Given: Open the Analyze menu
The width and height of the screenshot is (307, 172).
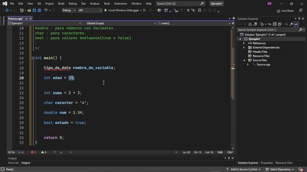Looking at the screenshot, I should [94, 3].
